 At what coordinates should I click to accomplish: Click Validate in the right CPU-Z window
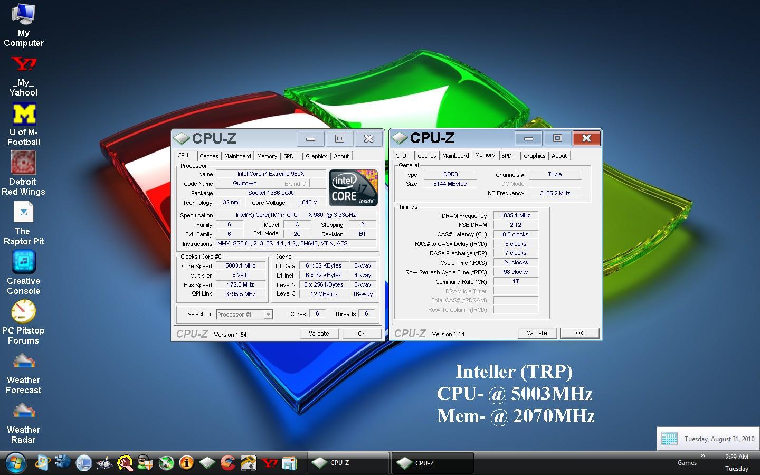[x=537, y=333]
